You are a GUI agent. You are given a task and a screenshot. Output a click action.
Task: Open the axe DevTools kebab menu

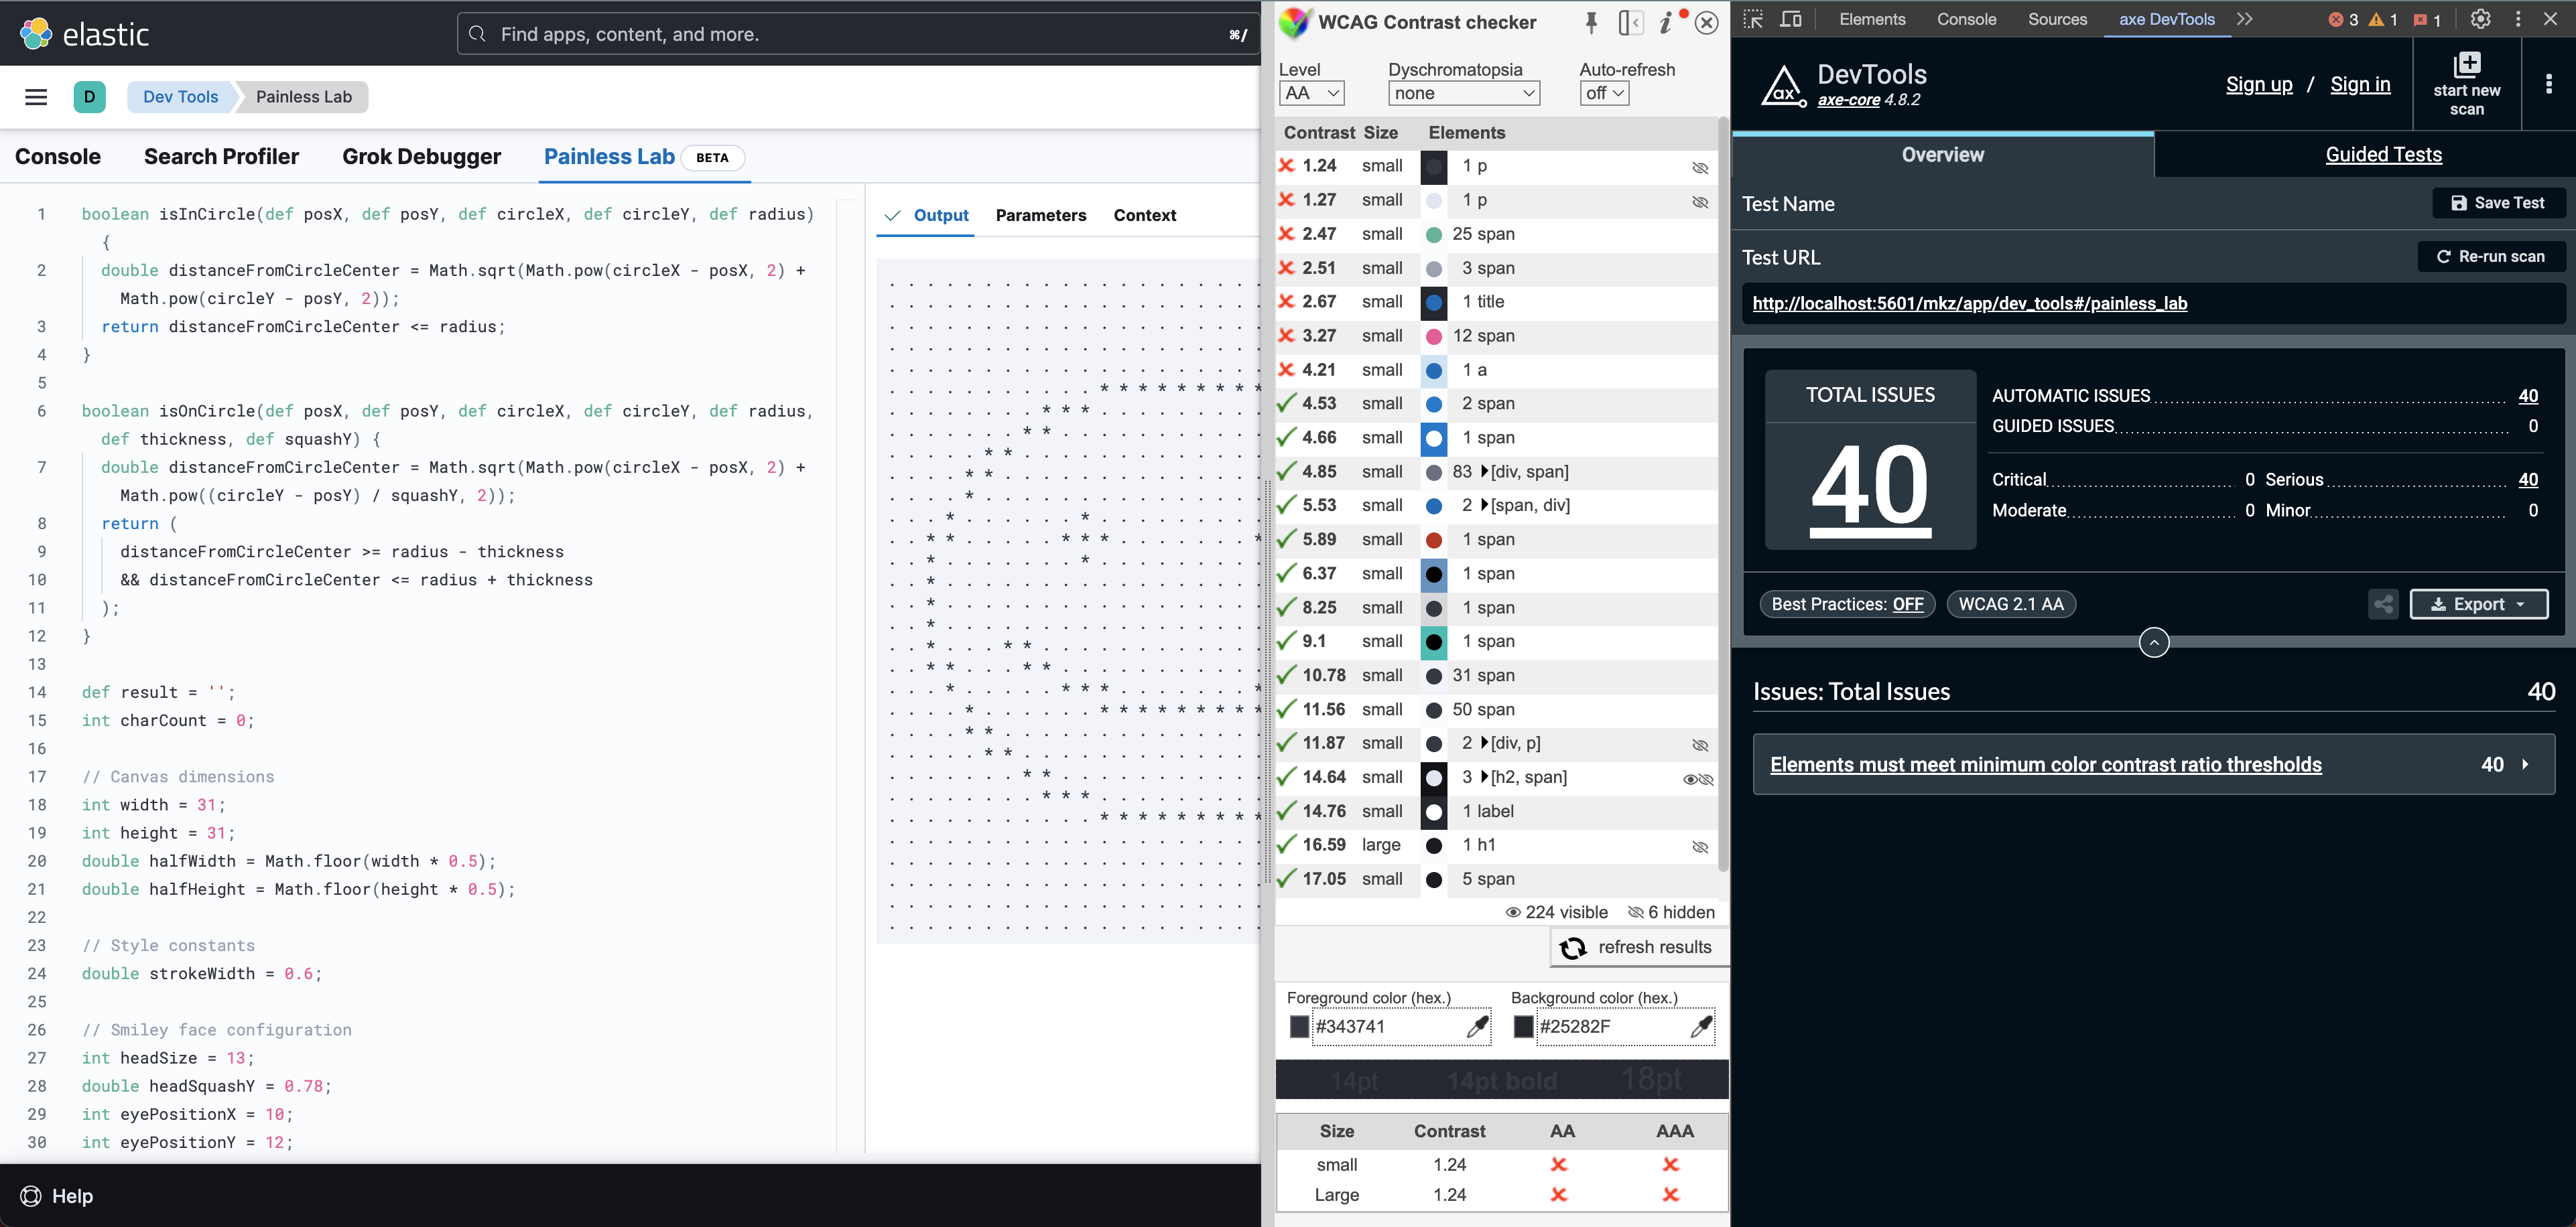click(2548, 85)
